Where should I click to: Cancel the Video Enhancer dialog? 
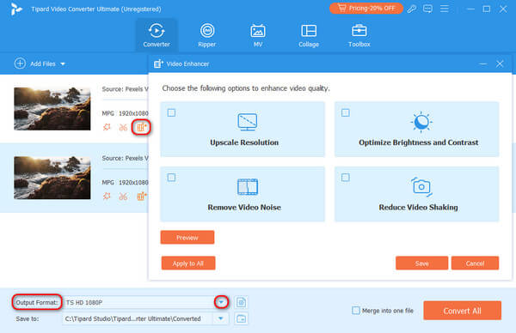pyautogui.click(x=475, y=263)
